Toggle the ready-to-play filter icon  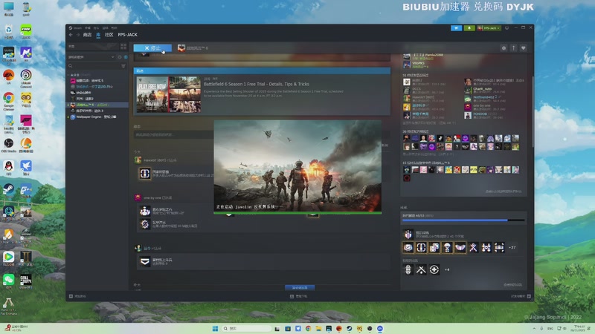pos(126,57)
